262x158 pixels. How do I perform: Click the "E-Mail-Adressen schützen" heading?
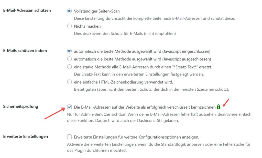(x=27, y=10)
